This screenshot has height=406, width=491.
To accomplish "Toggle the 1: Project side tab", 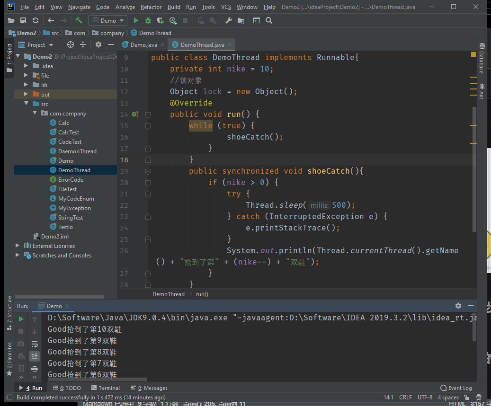I will click(9, 58).
